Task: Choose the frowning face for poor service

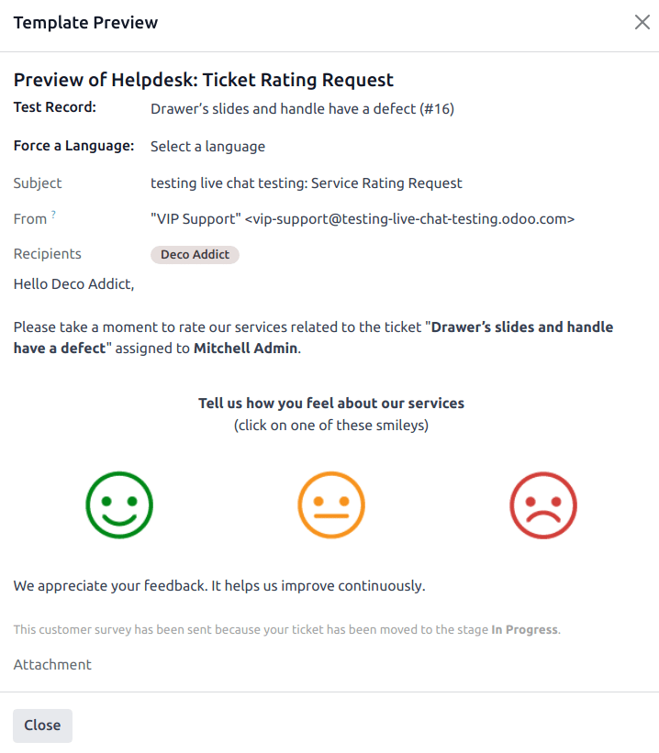Action: pyautogui.click(x=543, y=504)
